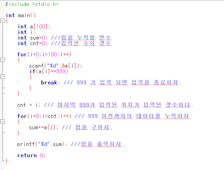
Task: Collapse the if block fold marker
Action: coord(2,77)
